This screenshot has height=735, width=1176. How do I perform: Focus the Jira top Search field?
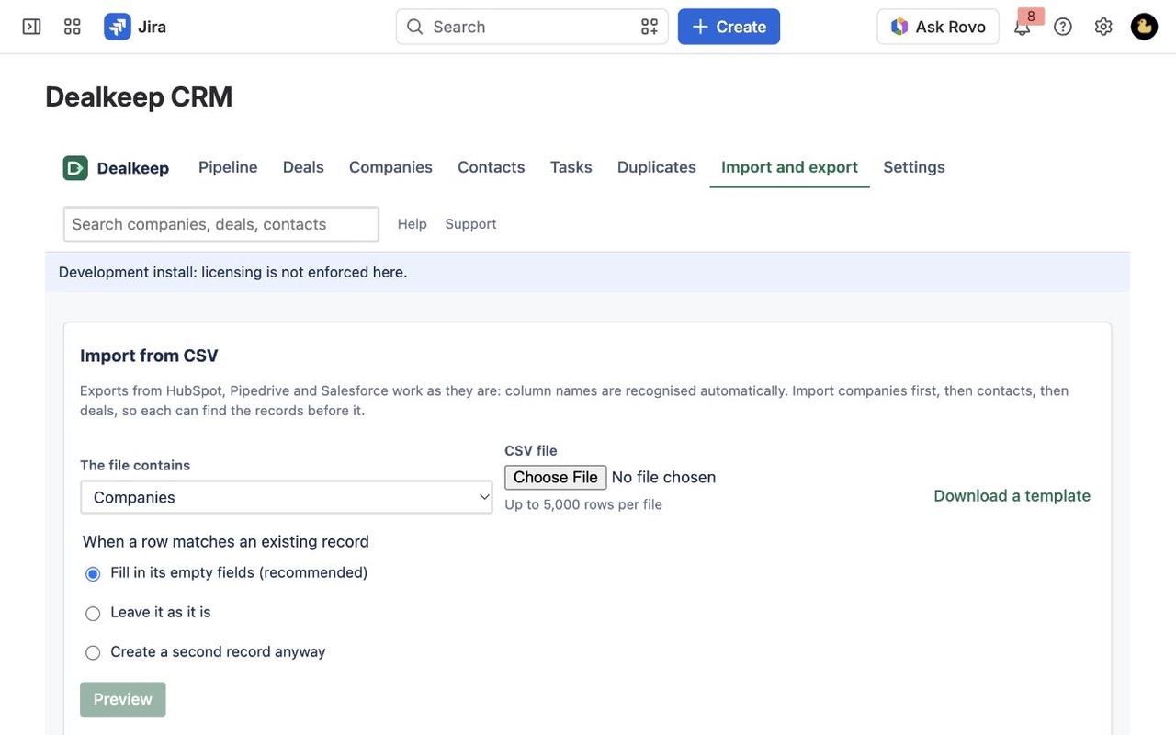(532, 27)
